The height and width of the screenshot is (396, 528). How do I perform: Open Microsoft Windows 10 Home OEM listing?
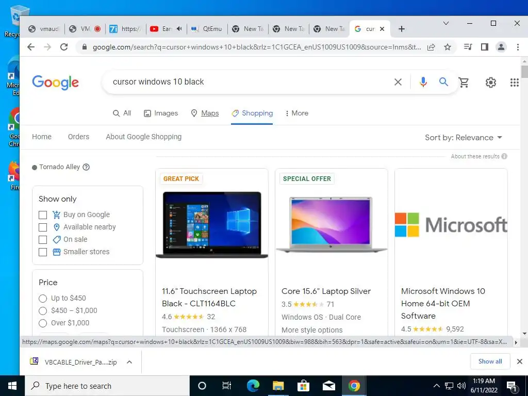click(443, 303)
